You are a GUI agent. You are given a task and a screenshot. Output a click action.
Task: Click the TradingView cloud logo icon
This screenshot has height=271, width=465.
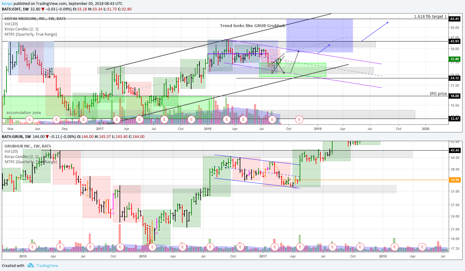click(30, 265)
